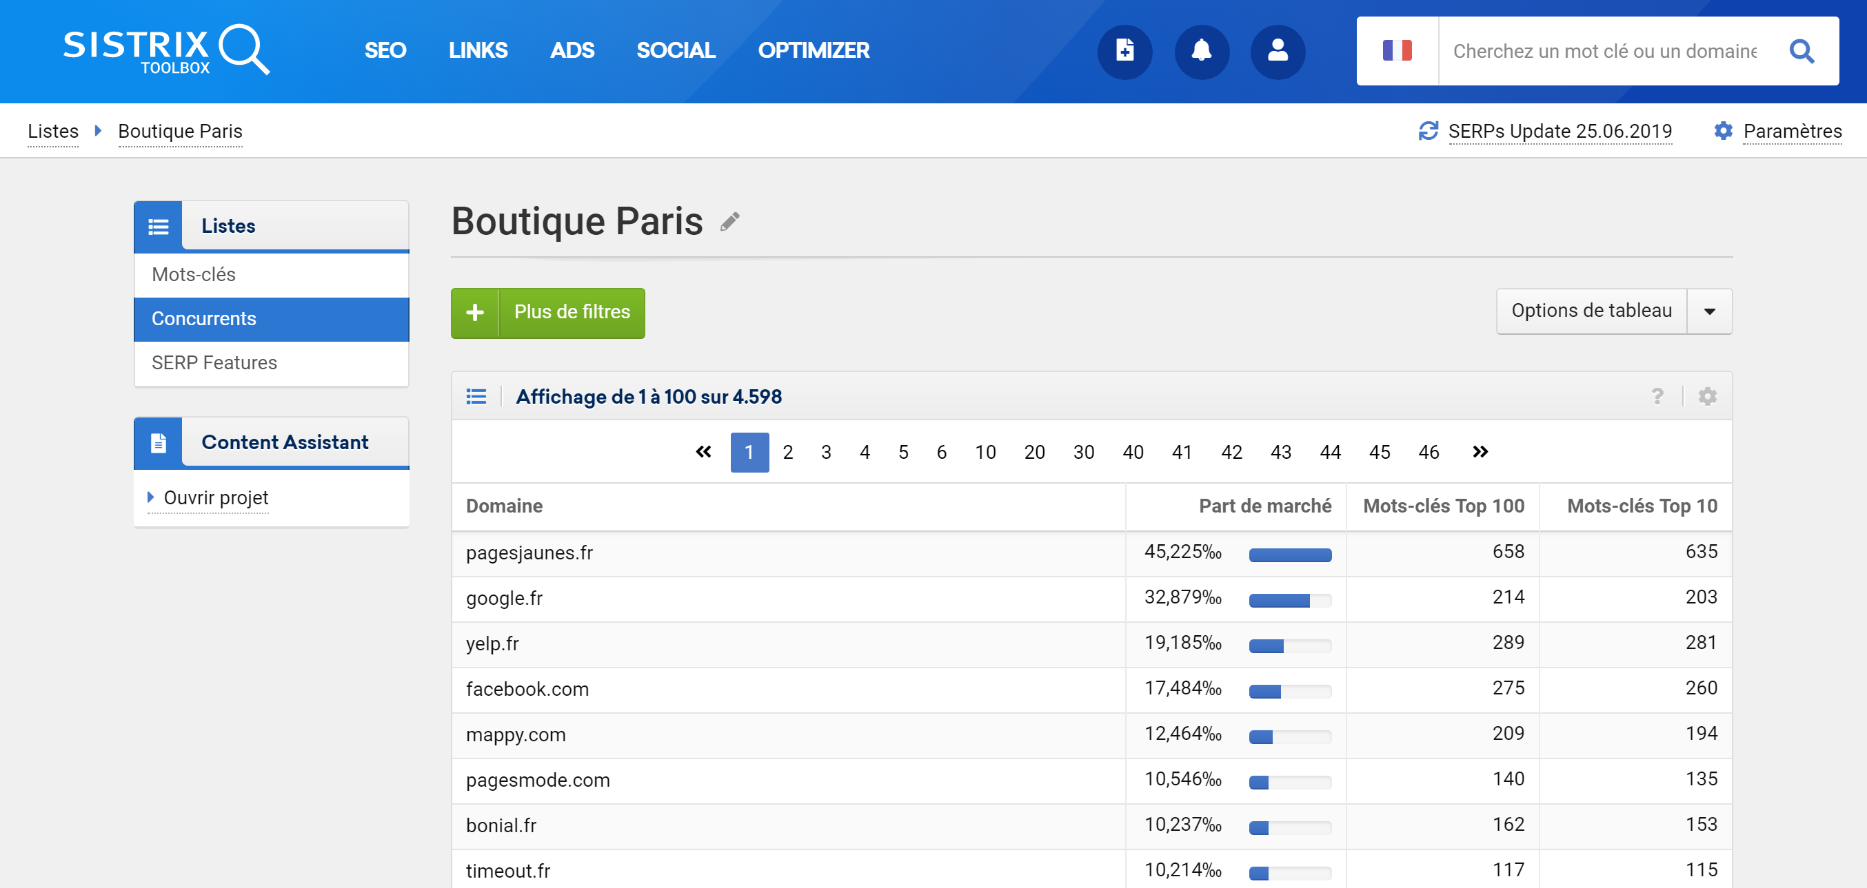Open the table settings cog icon
Screen dimensions: 1867x888
point(1708,396)
